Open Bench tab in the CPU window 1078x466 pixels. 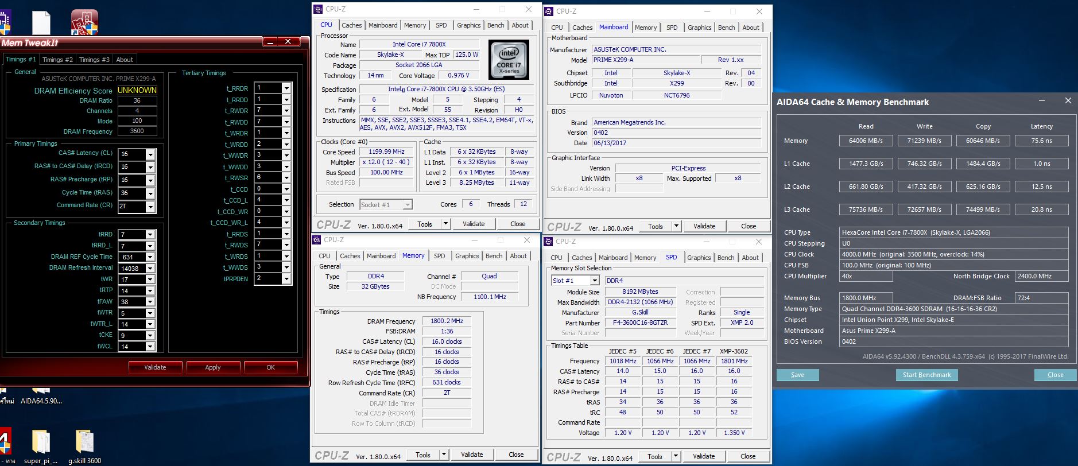click(496, 25)
